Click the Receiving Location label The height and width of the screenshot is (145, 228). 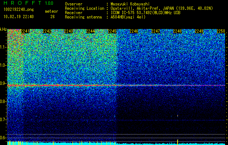[84, 8]
